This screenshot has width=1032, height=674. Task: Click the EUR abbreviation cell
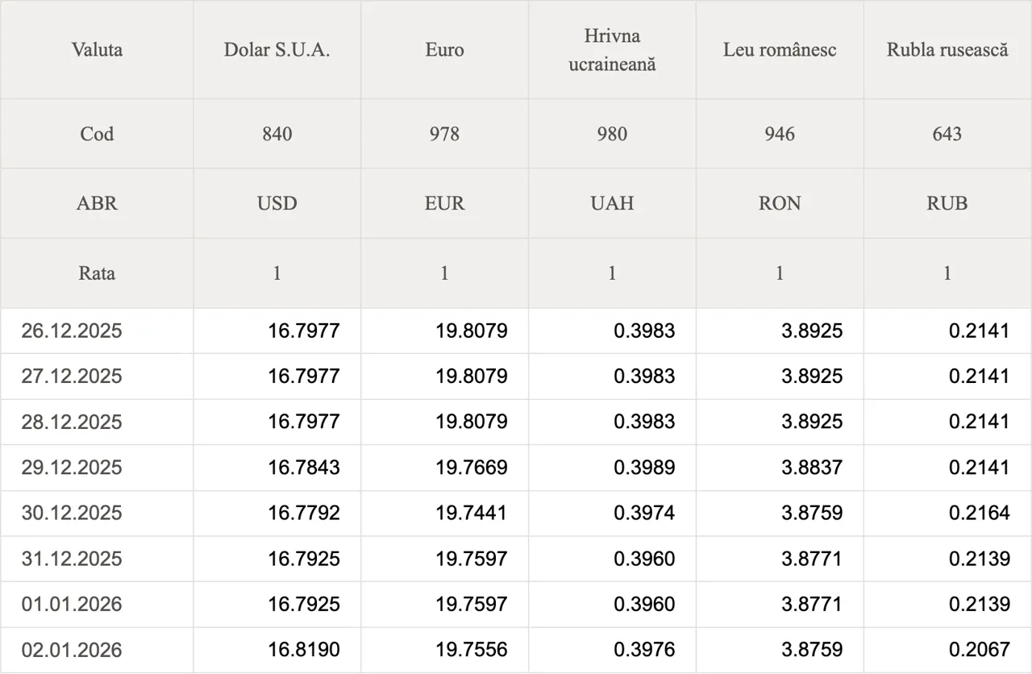pyautogui.click(x=444, y=203)
